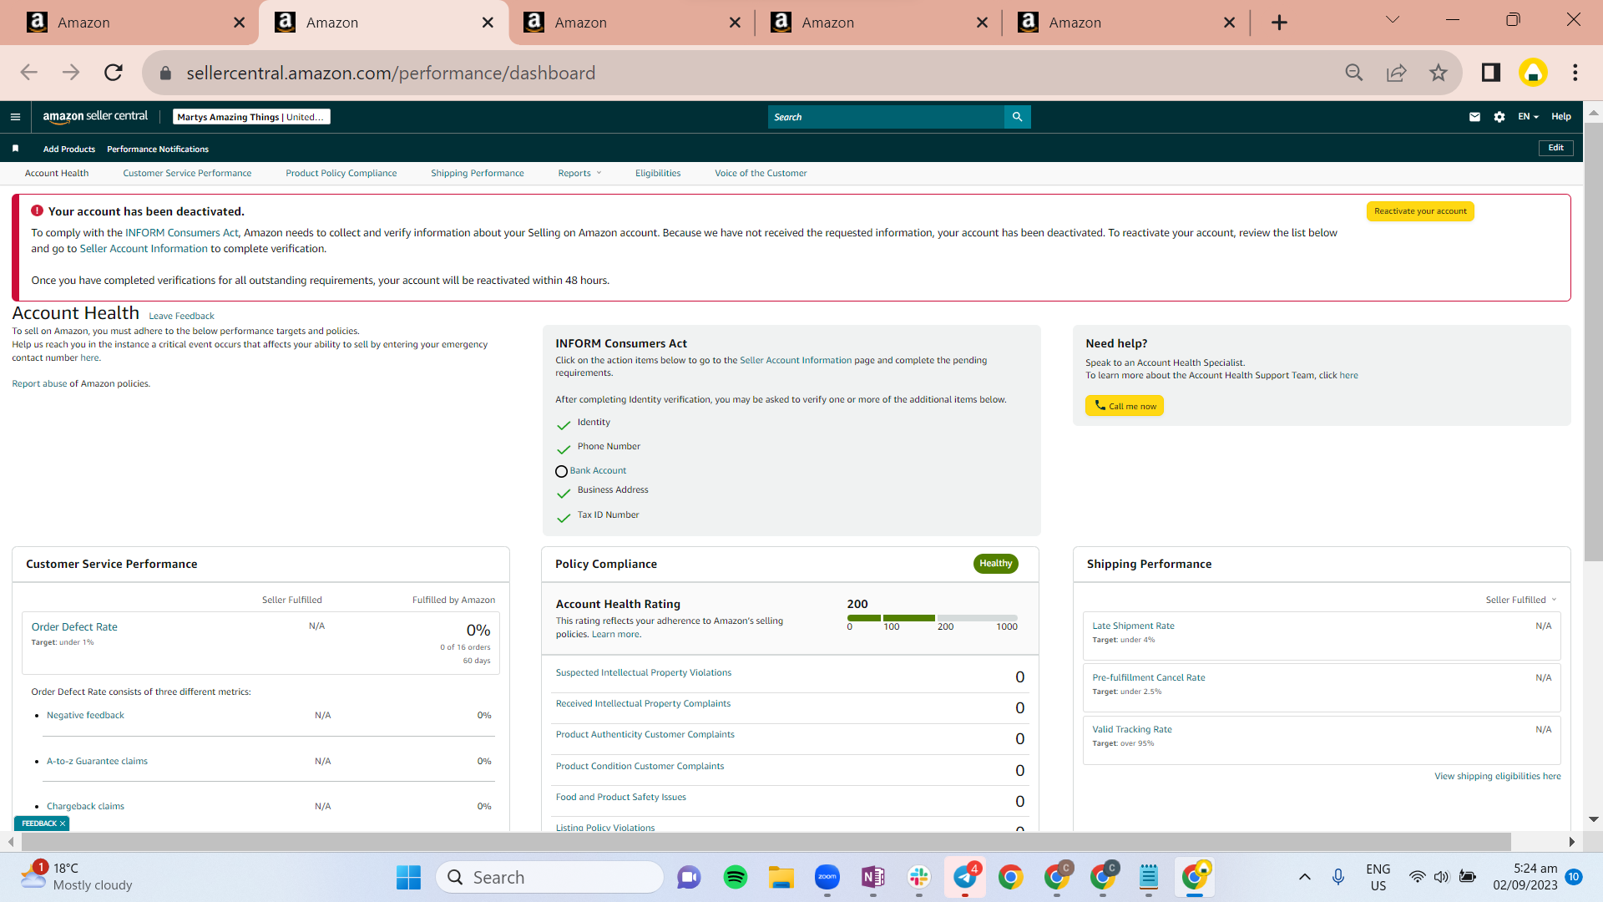Open File Explorer from the taskbar
Screen dimensions: 1603x902
(781, 877)
